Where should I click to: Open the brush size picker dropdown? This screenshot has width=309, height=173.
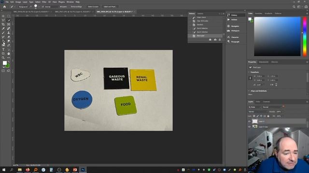(39, 7)
